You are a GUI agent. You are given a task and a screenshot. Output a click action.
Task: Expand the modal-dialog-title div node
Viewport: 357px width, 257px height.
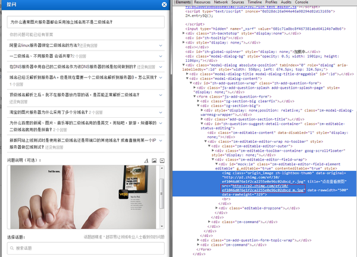point(187,74)
